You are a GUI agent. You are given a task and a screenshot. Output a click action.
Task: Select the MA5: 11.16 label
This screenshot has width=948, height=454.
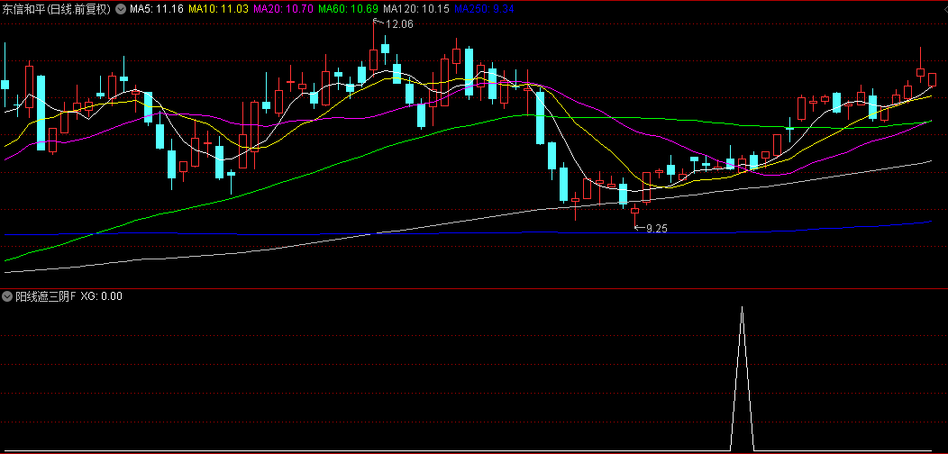point(157,9)
